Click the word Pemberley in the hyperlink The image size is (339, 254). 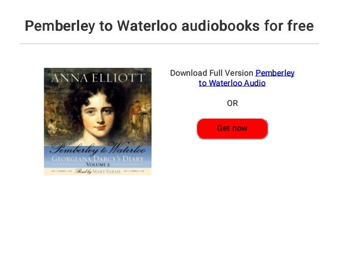pos(275,73)
